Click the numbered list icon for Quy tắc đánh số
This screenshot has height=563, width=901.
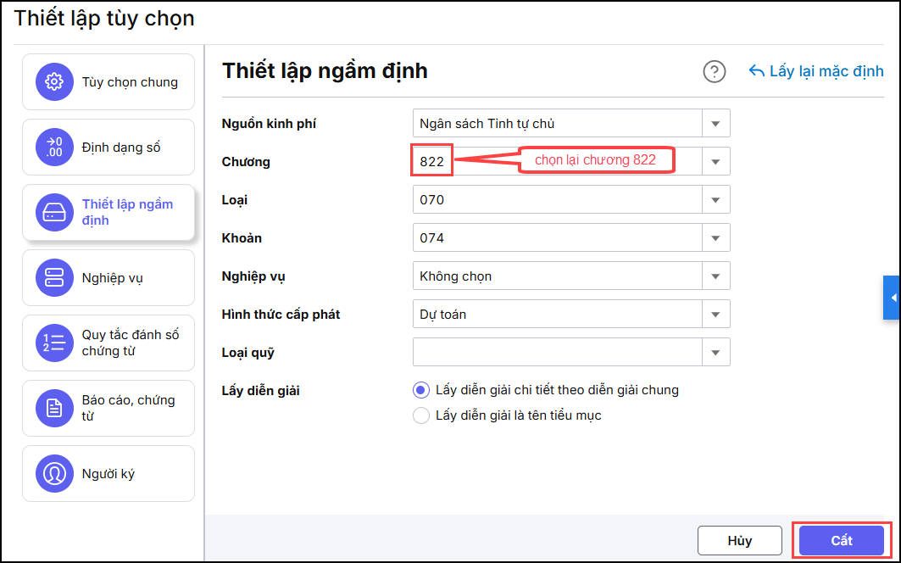tap(54, 343)
